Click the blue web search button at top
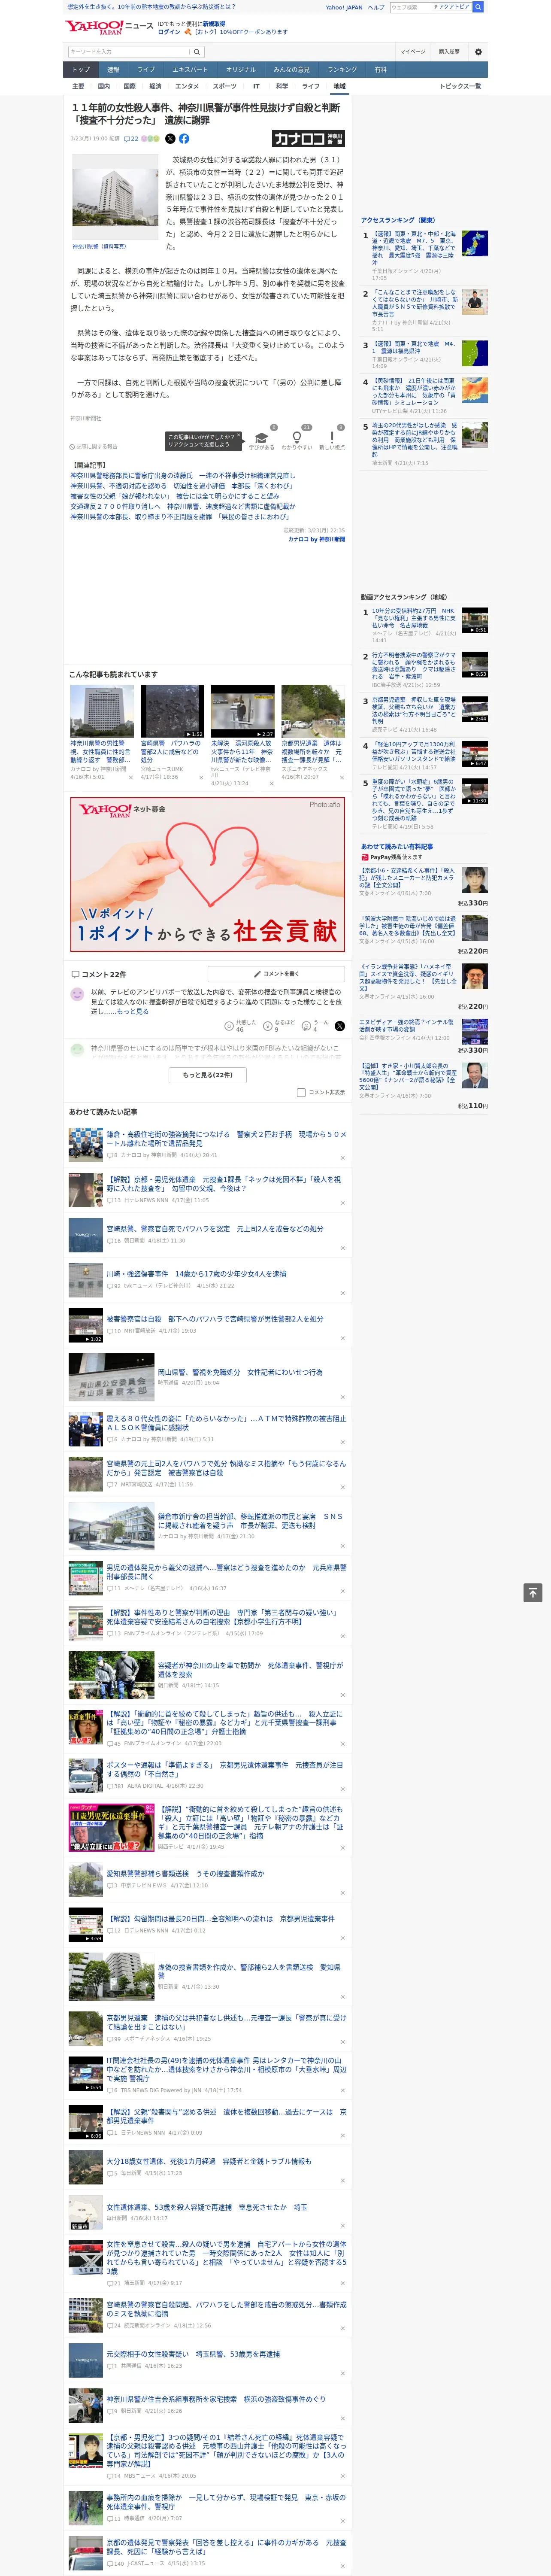 click(x=478, y=7)
